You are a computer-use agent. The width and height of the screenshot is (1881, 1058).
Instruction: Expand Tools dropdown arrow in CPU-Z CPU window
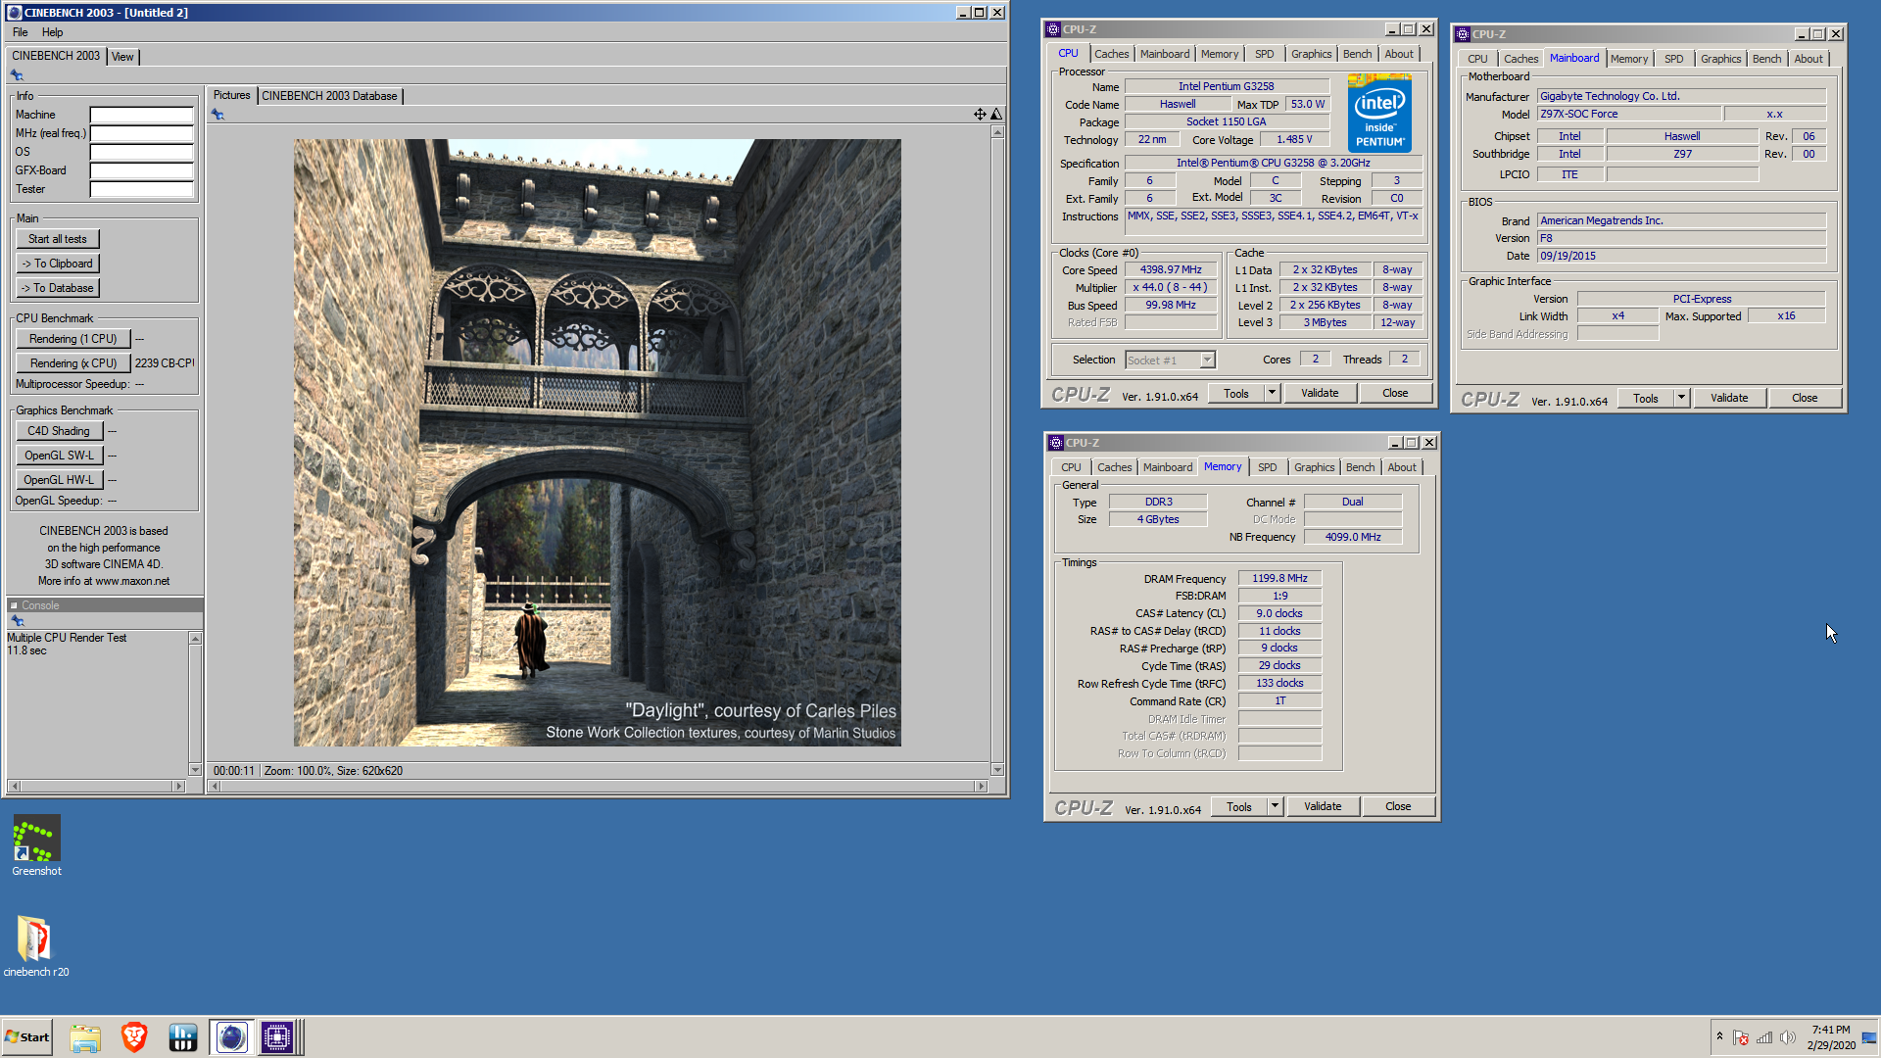[1272, 393]
